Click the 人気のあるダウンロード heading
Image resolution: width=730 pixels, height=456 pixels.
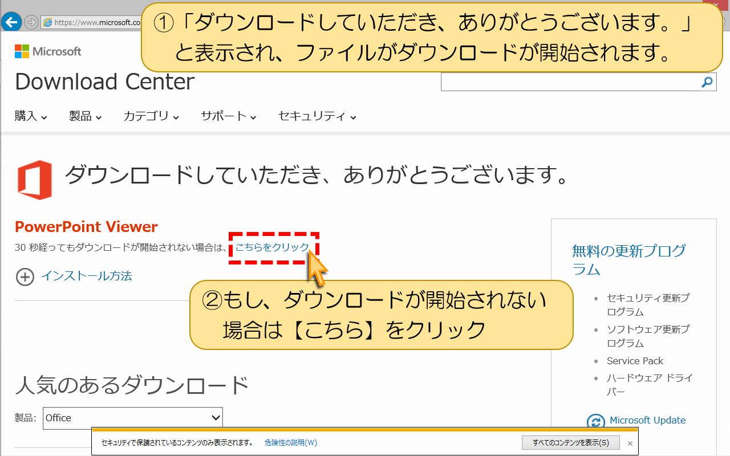point(132,385)
